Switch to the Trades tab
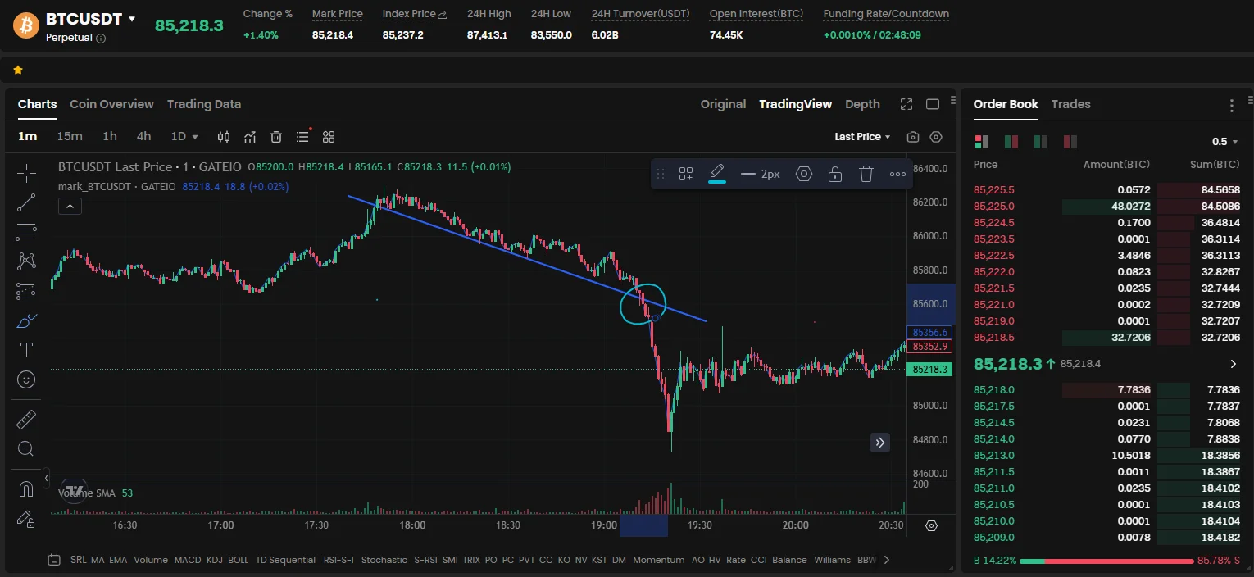 (1070, 104)
